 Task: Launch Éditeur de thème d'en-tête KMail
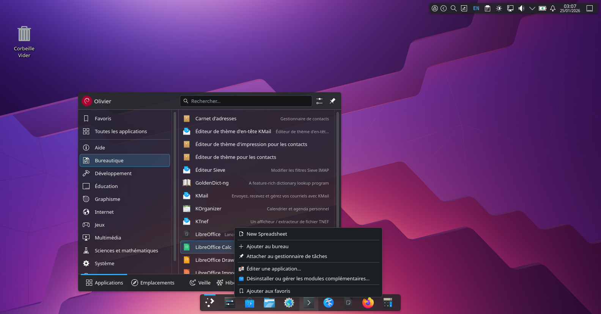[256, 131]
